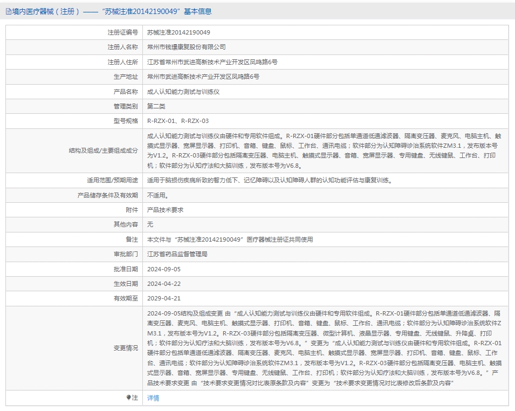Click registrant address 江苏省常州市武进高新技术产业开发区凤鸣路6号
Viewport: 515px width, 411px height.
click(212, 62)
